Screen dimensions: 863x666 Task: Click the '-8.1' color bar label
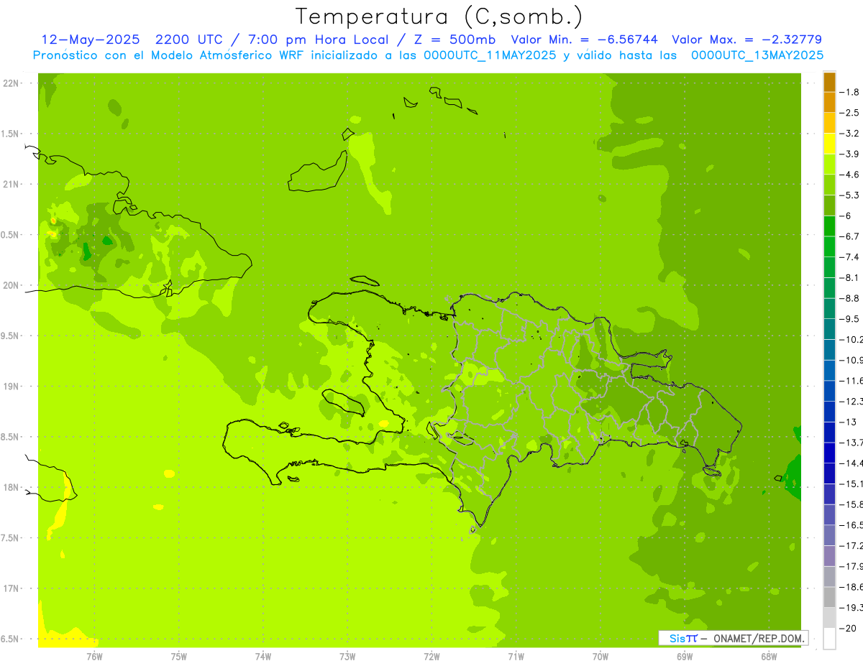(x=851, y=278)
